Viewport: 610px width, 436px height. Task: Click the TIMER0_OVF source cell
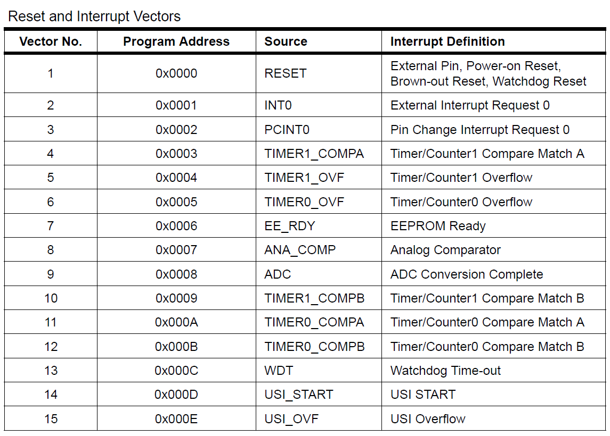coord(304,202)
